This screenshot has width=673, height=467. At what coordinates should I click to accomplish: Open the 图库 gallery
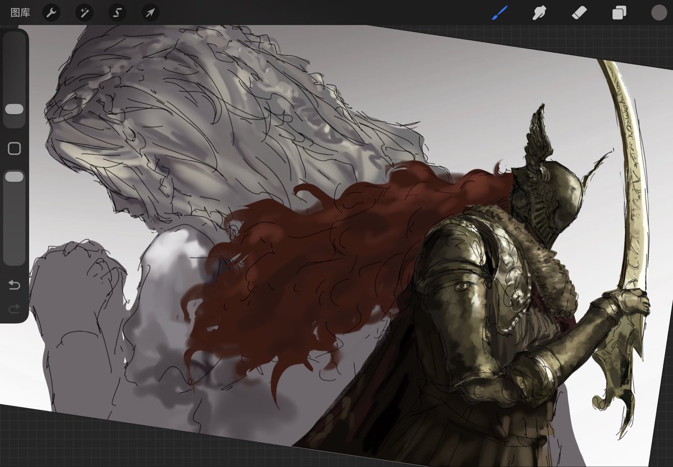pos(20,12)
